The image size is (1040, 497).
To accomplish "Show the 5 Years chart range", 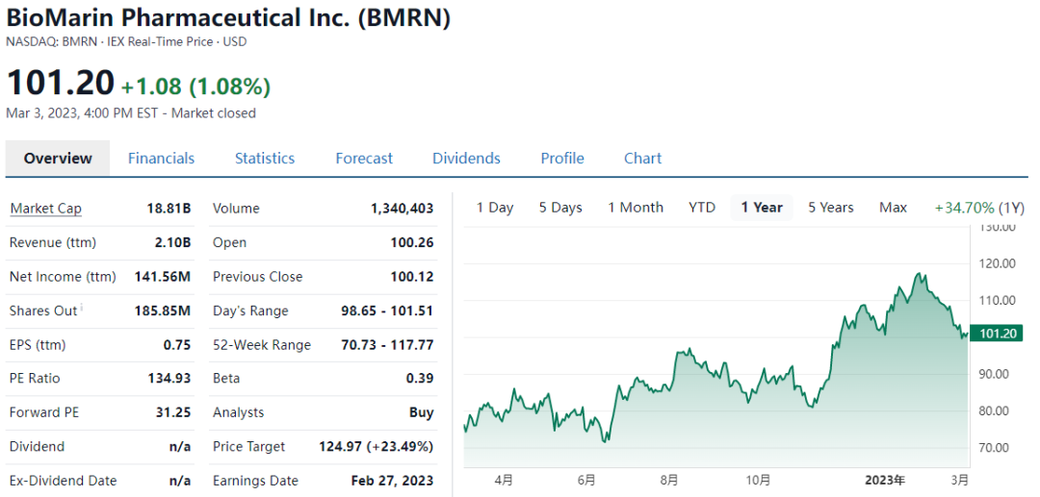I will 830,208.
